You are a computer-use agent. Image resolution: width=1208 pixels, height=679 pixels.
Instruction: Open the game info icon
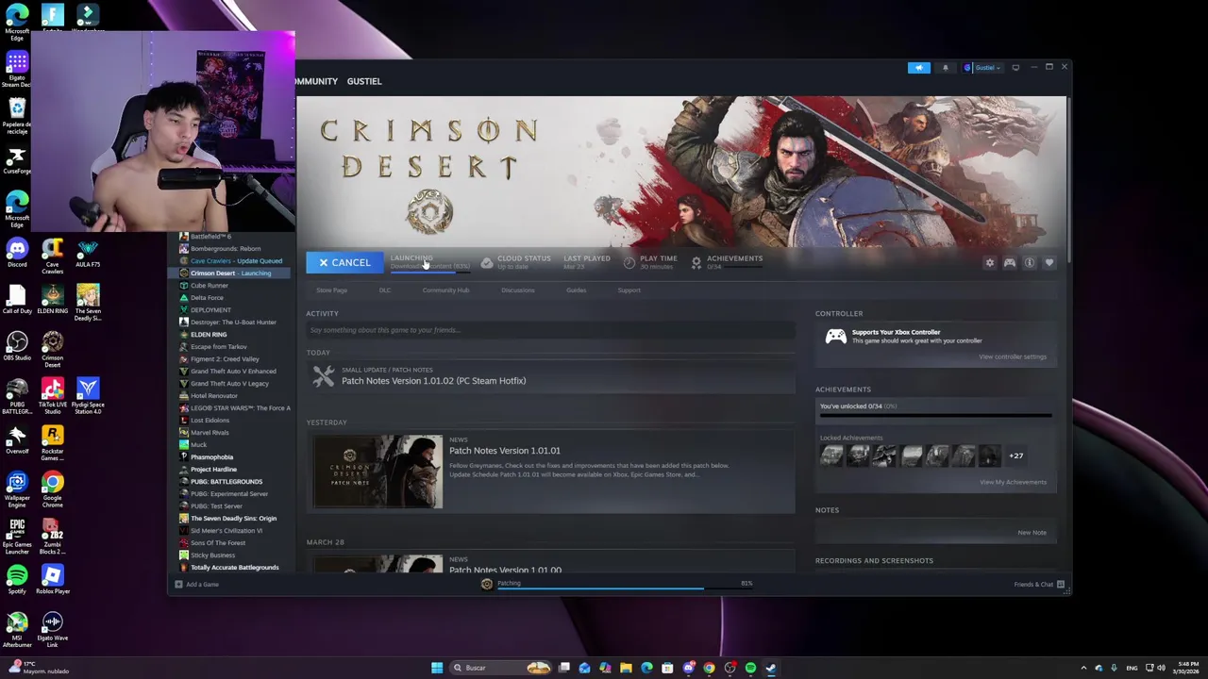(1030, 263)
